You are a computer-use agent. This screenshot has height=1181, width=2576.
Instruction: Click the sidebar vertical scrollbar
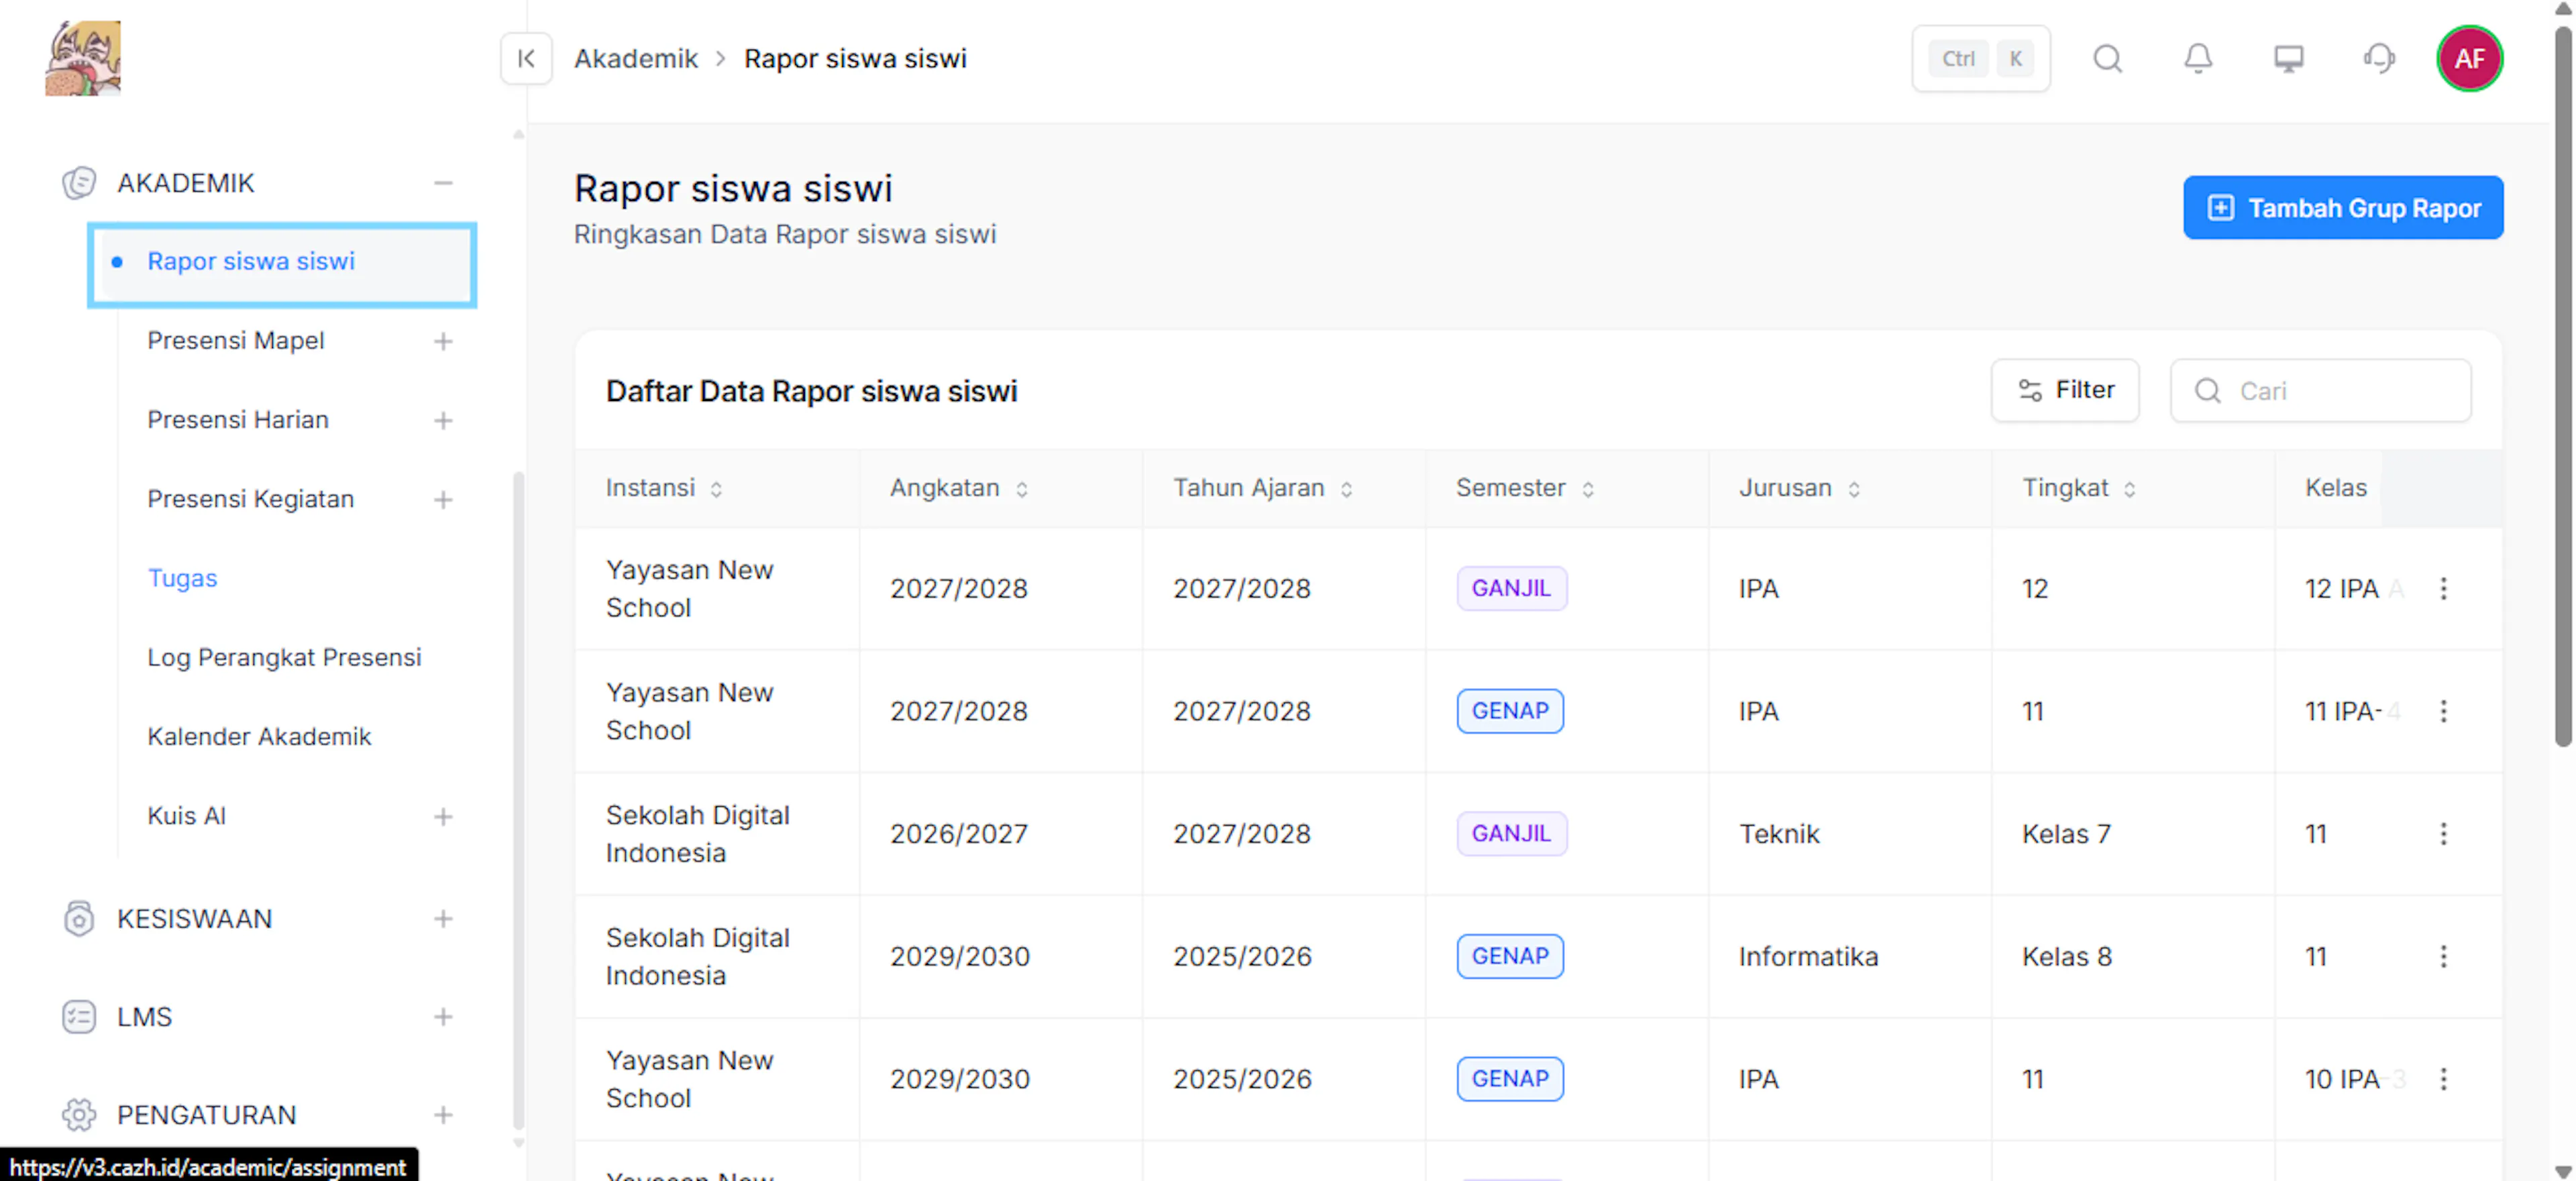click(x=518, y=800)
